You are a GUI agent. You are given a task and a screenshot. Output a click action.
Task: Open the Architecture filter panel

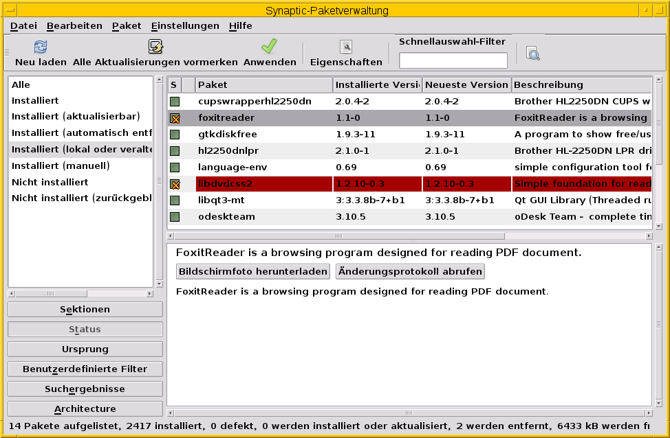84,408
